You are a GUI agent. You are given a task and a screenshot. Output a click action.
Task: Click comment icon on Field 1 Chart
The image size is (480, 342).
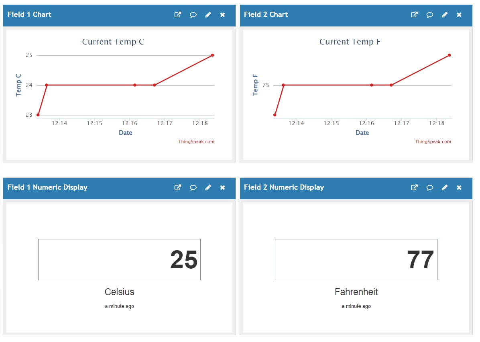pyautogui.click(x=193, y=15)
